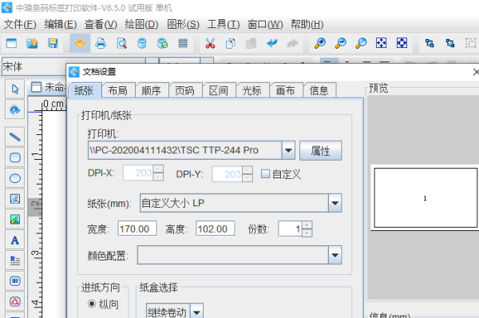The width and height of the screenshot is (479, 318).
Task: Decrease 份数 copies with the down arrow
Action: (307, 233)
